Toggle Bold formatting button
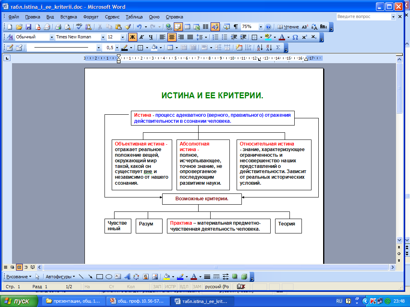Image resolution: width=410 pixels, height=307 pixels. tap(133, 37)
